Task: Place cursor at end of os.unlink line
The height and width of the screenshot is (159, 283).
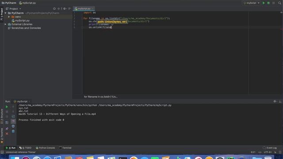Action: 112,27
